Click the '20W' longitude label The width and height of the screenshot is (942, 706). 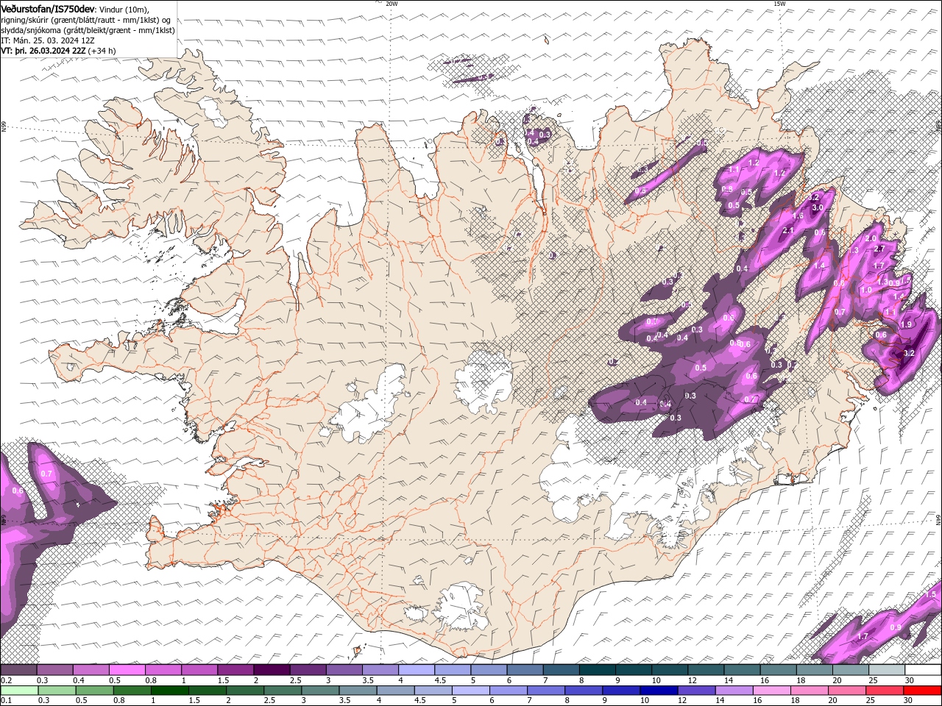[x=392, y=4]
